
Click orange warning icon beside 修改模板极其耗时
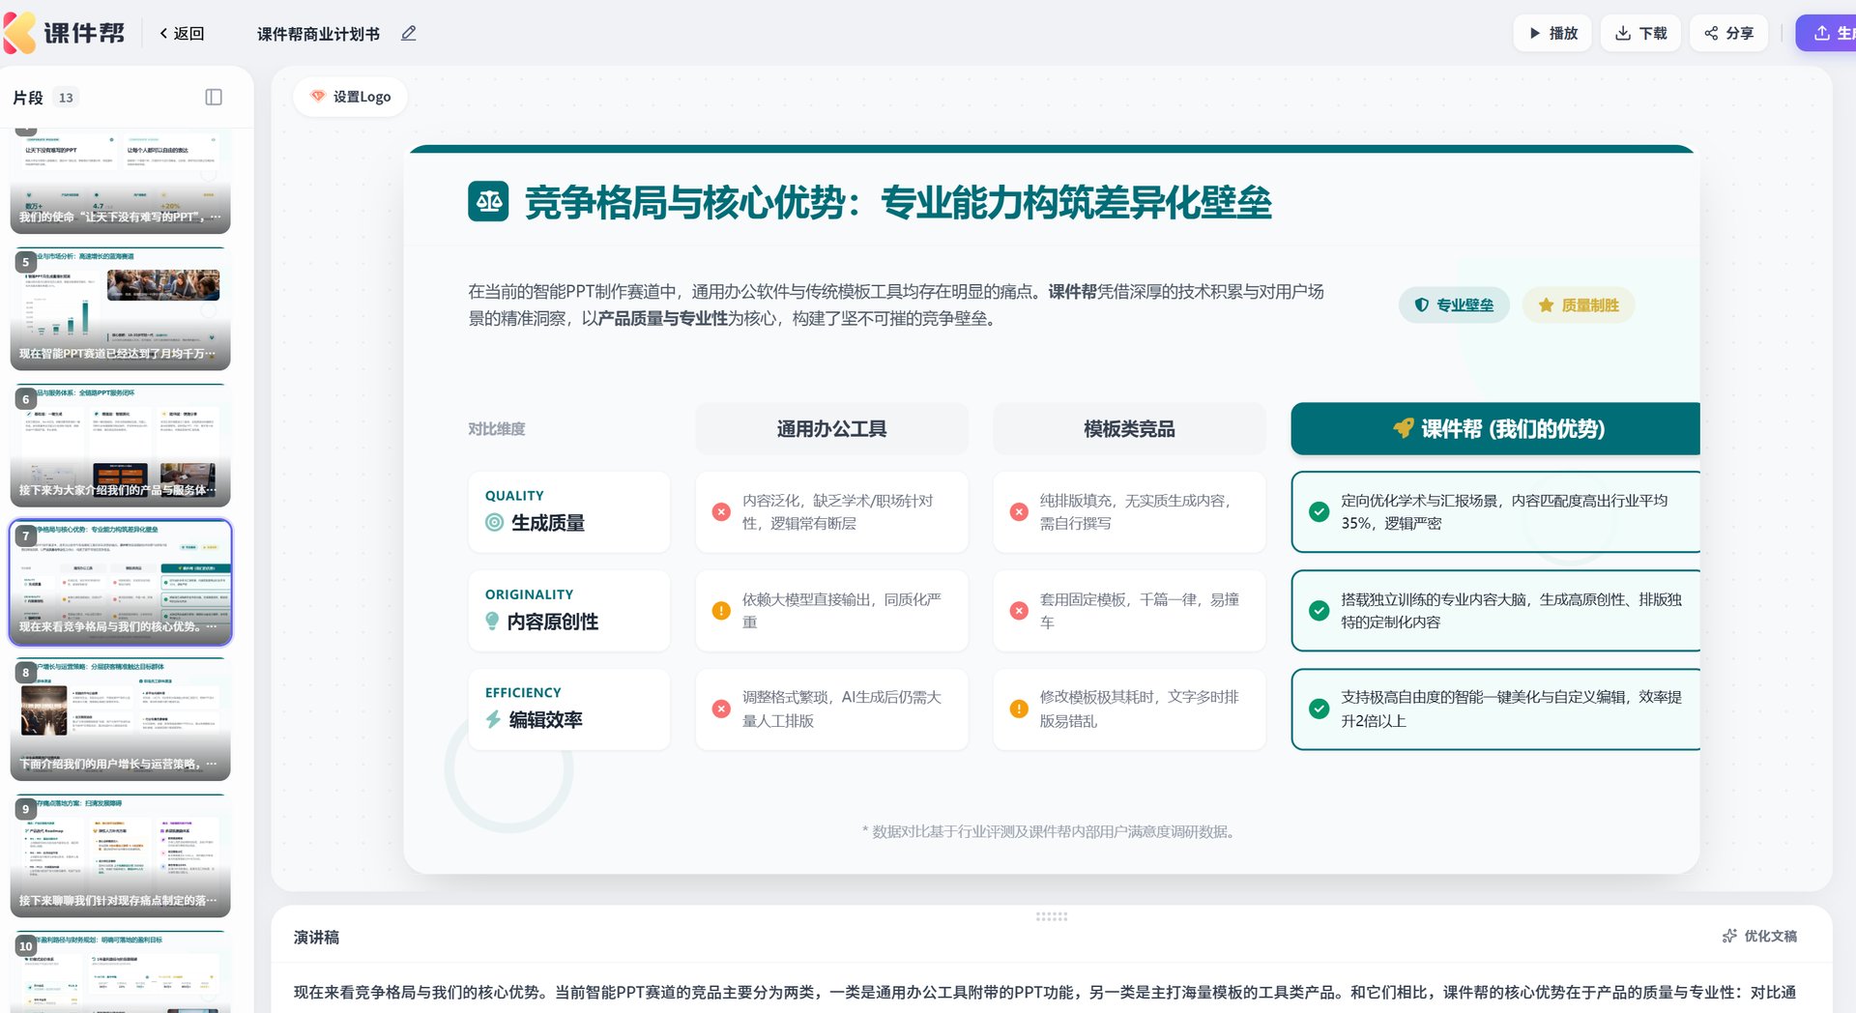point(1019,709)
